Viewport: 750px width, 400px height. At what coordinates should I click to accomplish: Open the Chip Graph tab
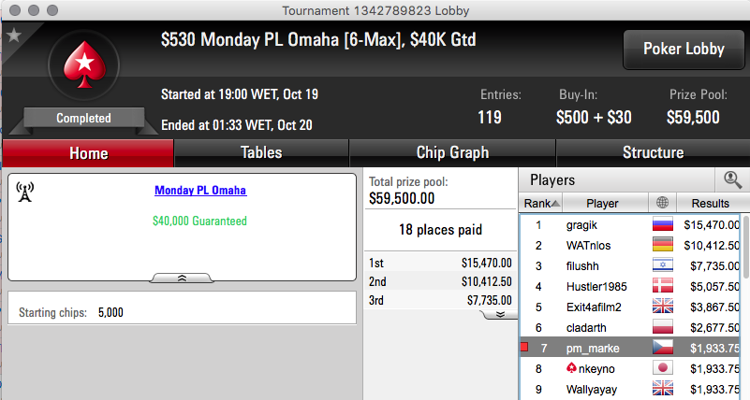pyautogui.click(x=452, y=152)
